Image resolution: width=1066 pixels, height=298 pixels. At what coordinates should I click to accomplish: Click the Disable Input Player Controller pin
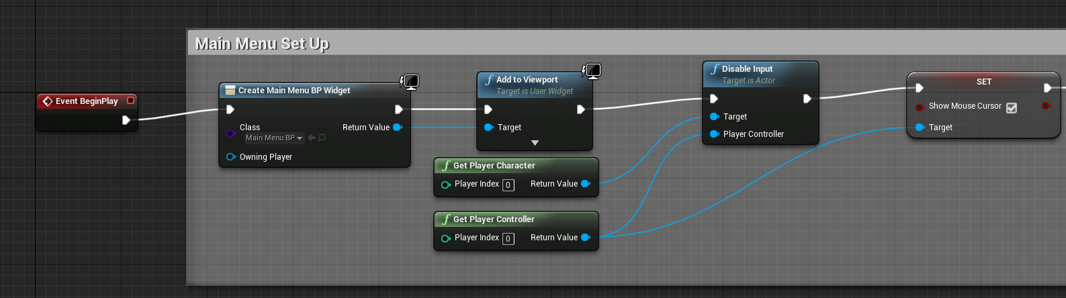click(x=714, y=134)
